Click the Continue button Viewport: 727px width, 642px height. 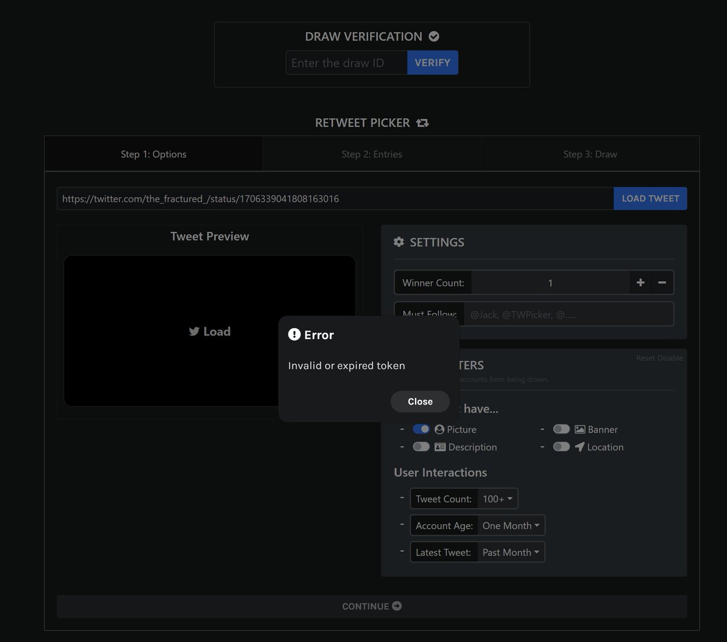click(x=372, y=606)
